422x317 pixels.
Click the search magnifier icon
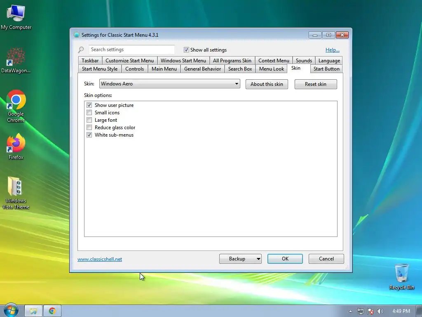point(81,50)
